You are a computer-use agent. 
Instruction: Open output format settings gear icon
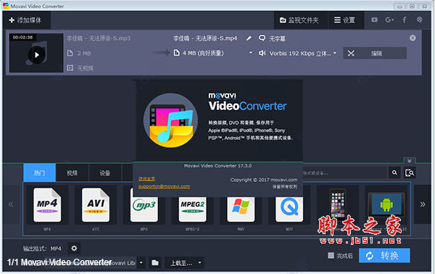(74, 248)
